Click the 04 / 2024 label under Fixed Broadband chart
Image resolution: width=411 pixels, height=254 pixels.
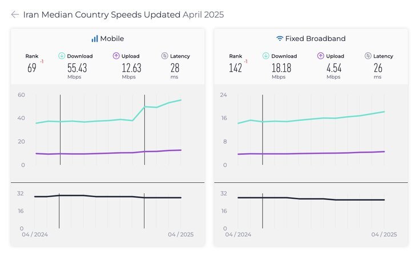point(238,235)
